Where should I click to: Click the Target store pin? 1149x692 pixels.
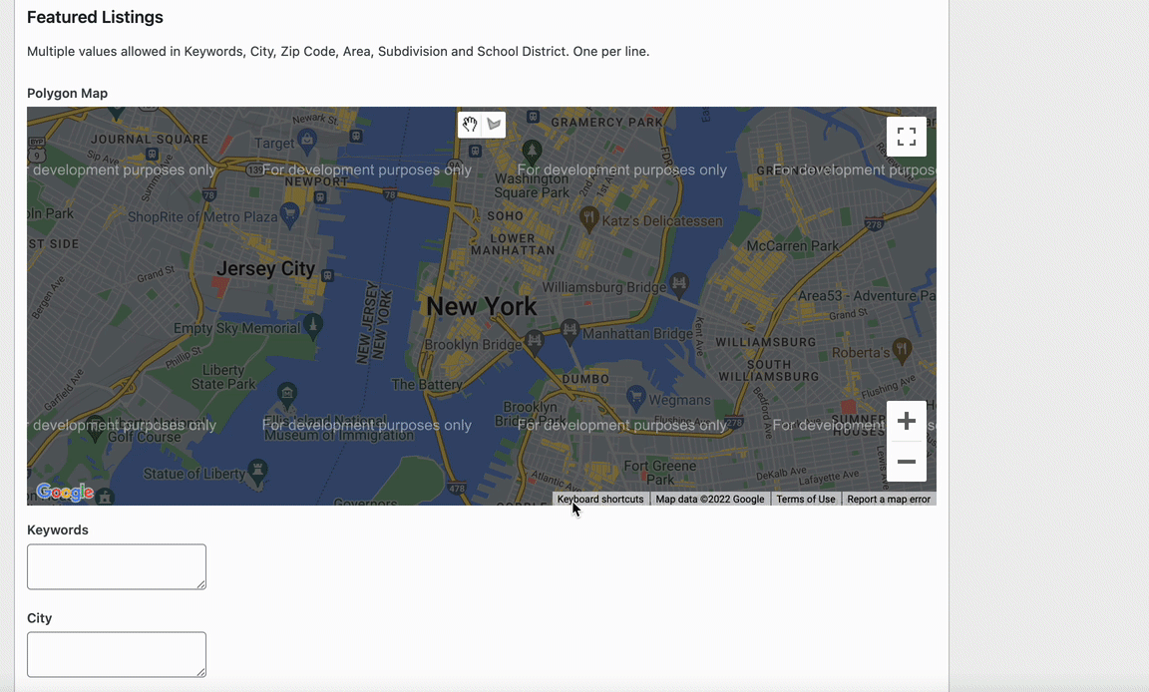tap(308, 141)
